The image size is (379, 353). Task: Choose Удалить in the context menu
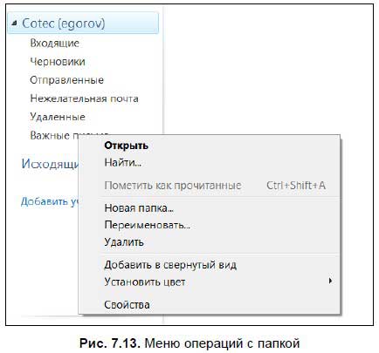click(124, 242)
